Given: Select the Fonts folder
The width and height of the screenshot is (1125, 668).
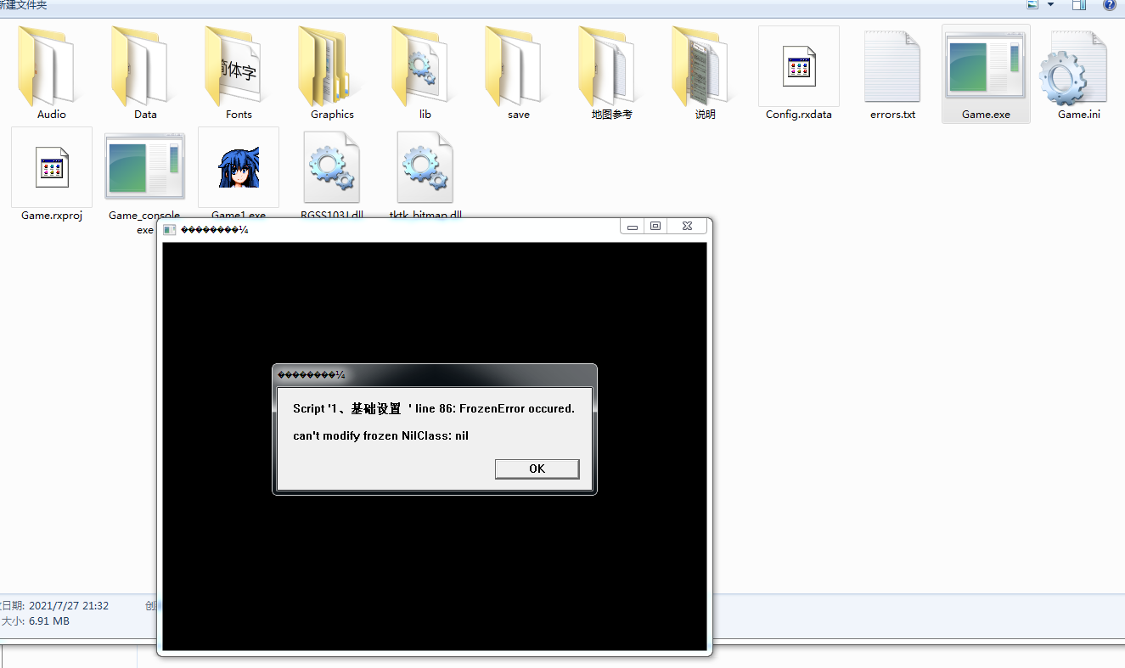Looking at the screenshot, I should (239, 74).
